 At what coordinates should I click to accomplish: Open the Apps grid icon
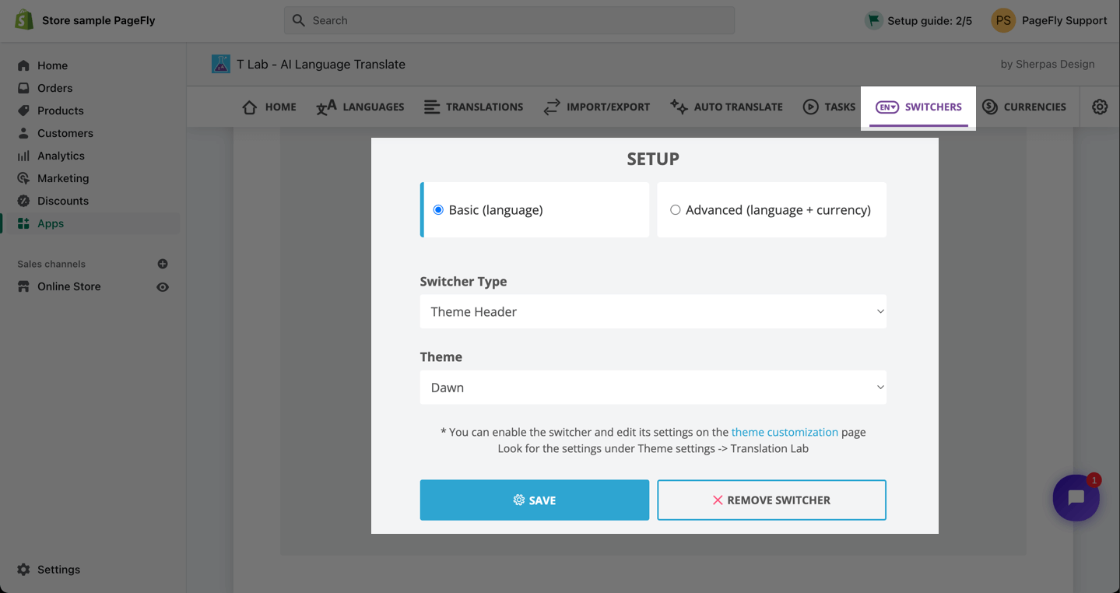(x=23, y=223)
